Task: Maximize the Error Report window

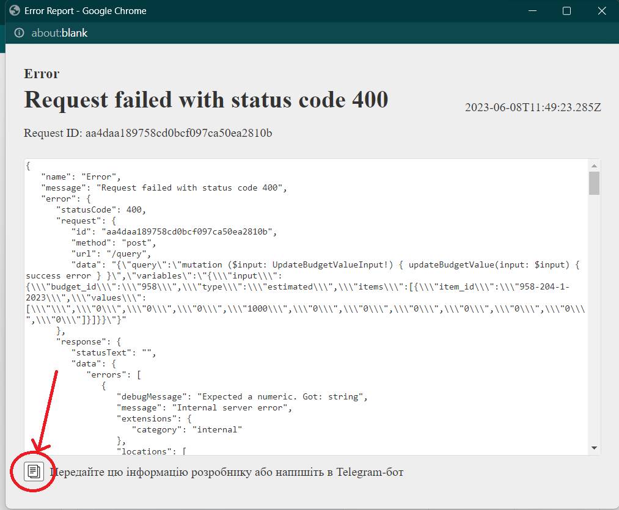Action: point(566,11)
